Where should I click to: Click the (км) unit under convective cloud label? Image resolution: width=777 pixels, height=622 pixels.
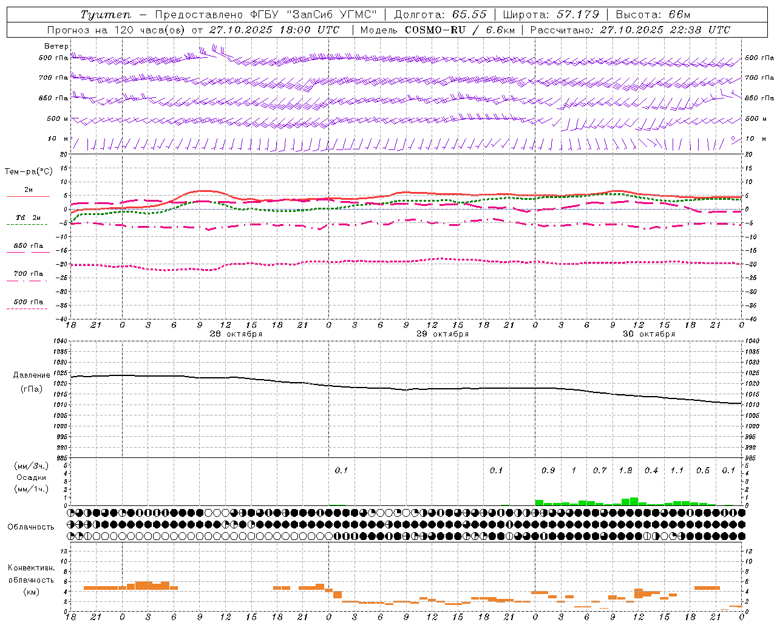click(x=32, y=592)
